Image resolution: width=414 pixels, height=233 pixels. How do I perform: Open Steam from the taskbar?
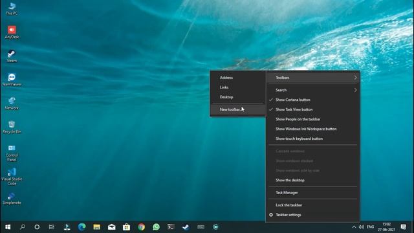(186, 227)
